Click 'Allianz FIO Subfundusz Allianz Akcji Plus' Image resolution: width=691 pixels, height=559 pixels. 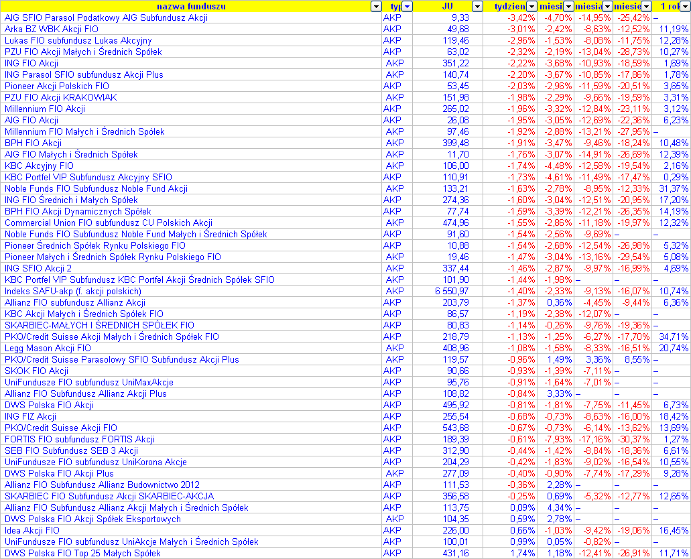86,394
